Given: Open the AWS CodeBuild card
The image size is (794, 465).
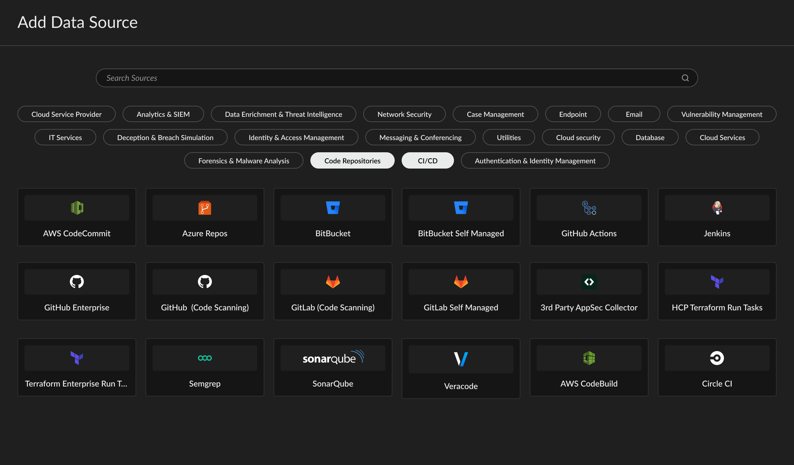Looking at the screenshot, I should (589, 367).
